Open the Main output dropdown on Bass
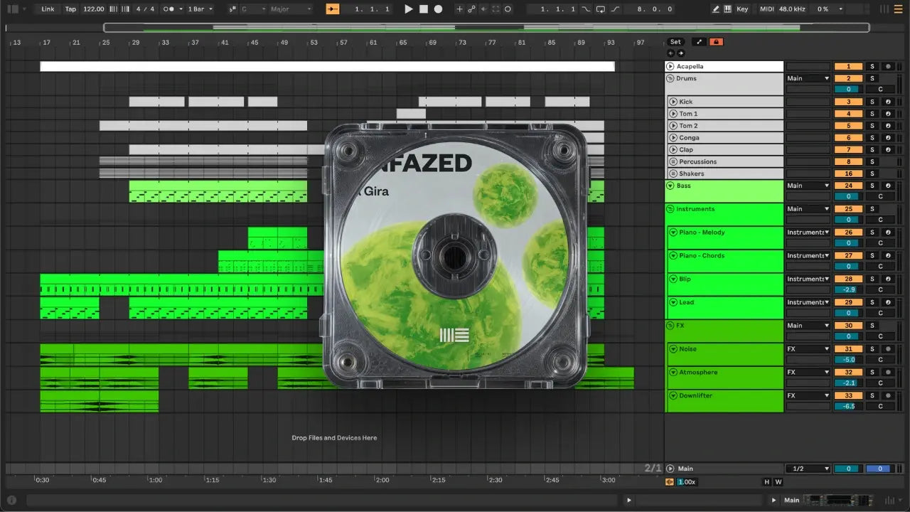The width and height of the screenshot is (910, 512). click(x=808, y=186)
